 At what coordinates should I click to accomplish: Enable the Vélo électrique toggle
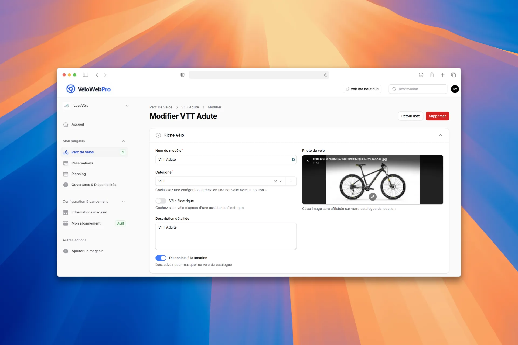(x=161, y=201)
